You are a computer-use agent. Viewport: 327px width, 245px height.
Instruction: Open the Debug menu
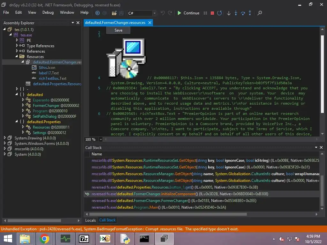pos(48,12)
